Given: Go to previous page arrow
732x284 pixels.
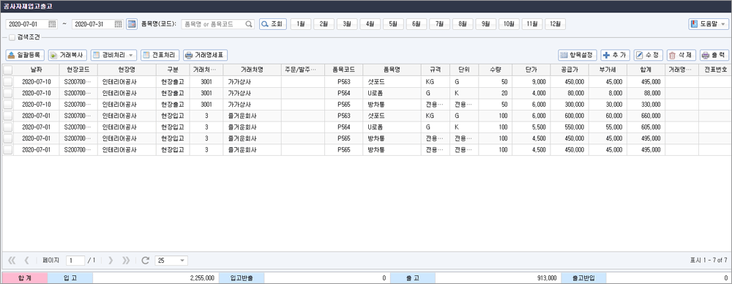Looking at the screenshot, I should coord(26,260).
